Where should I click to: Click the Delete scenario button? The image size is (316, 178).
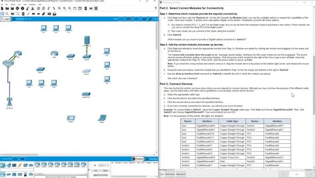105,171
